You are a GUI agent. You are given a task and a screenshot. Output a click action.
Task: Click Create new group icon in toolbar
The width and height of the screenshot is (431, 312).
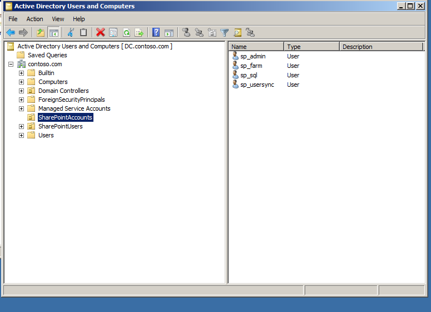pyautogui.click(x=199, y=32)
